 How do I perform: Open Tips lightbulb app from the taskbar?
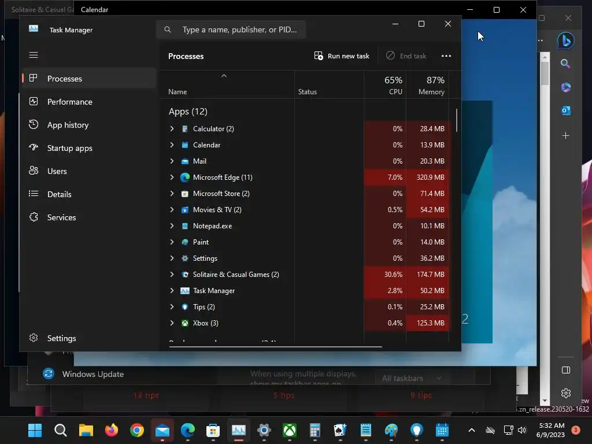(x=416, y=430)
